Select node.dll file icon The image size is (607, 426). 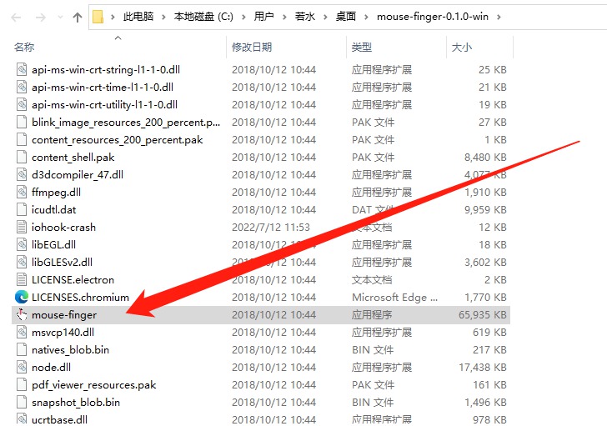tap(22, 367)
